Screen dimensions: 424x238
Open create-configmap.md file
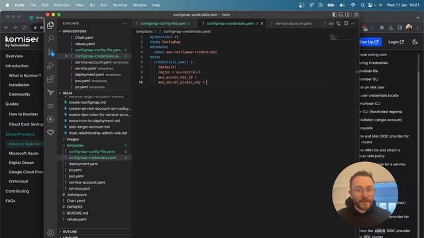87,102
